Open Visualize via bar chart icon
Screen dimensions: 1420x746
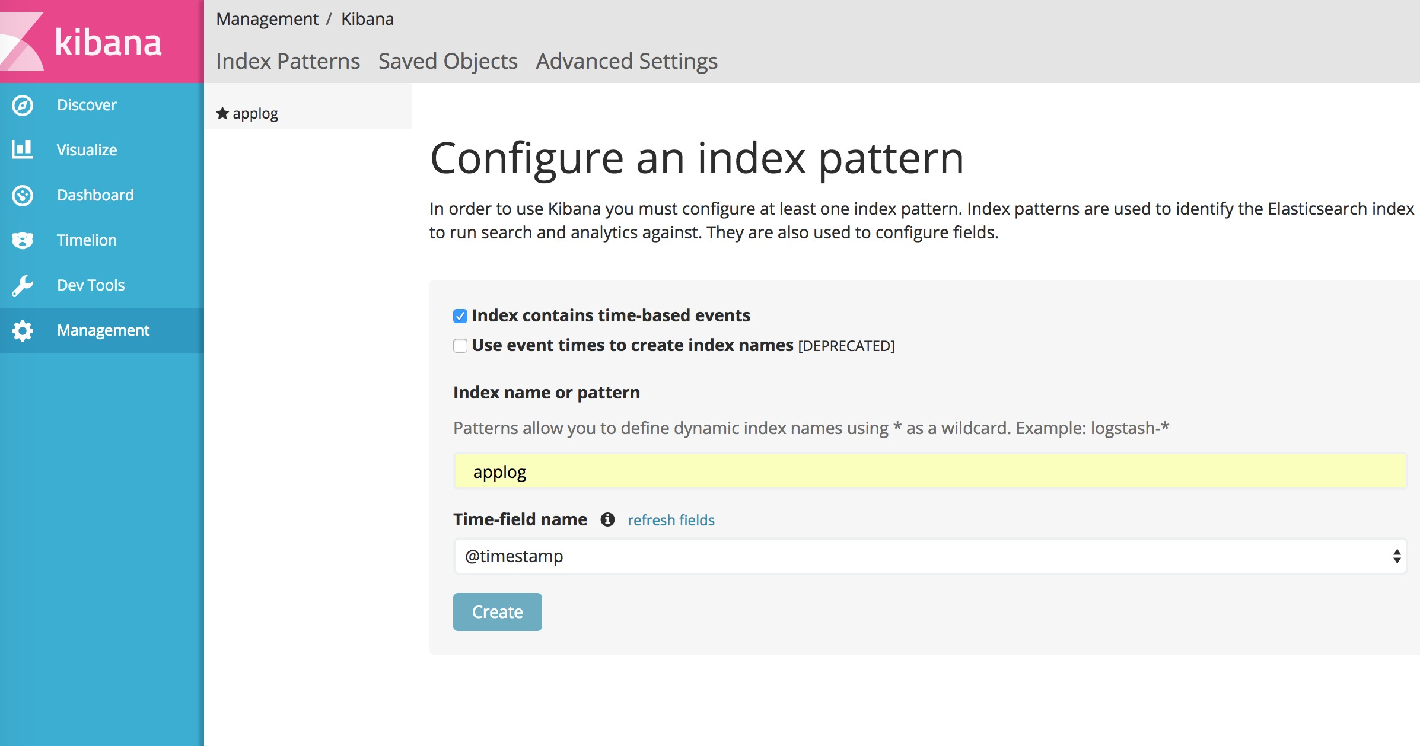click(x=23, y=149)
